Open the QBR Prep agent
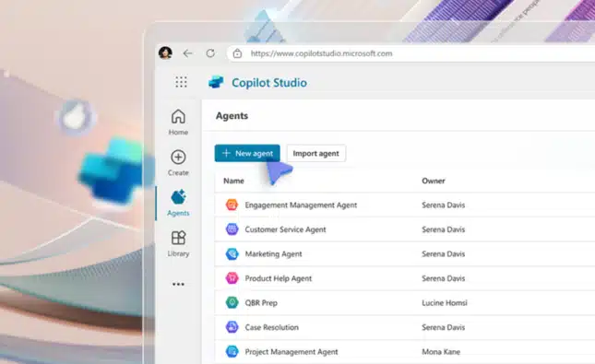 261,303
